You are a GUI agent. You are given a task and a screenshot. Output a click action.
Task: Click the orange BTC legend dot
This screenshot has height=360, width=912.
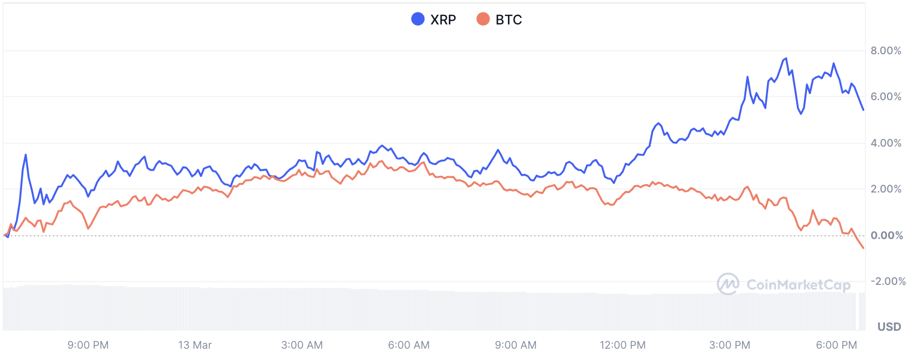pos(483,19)
